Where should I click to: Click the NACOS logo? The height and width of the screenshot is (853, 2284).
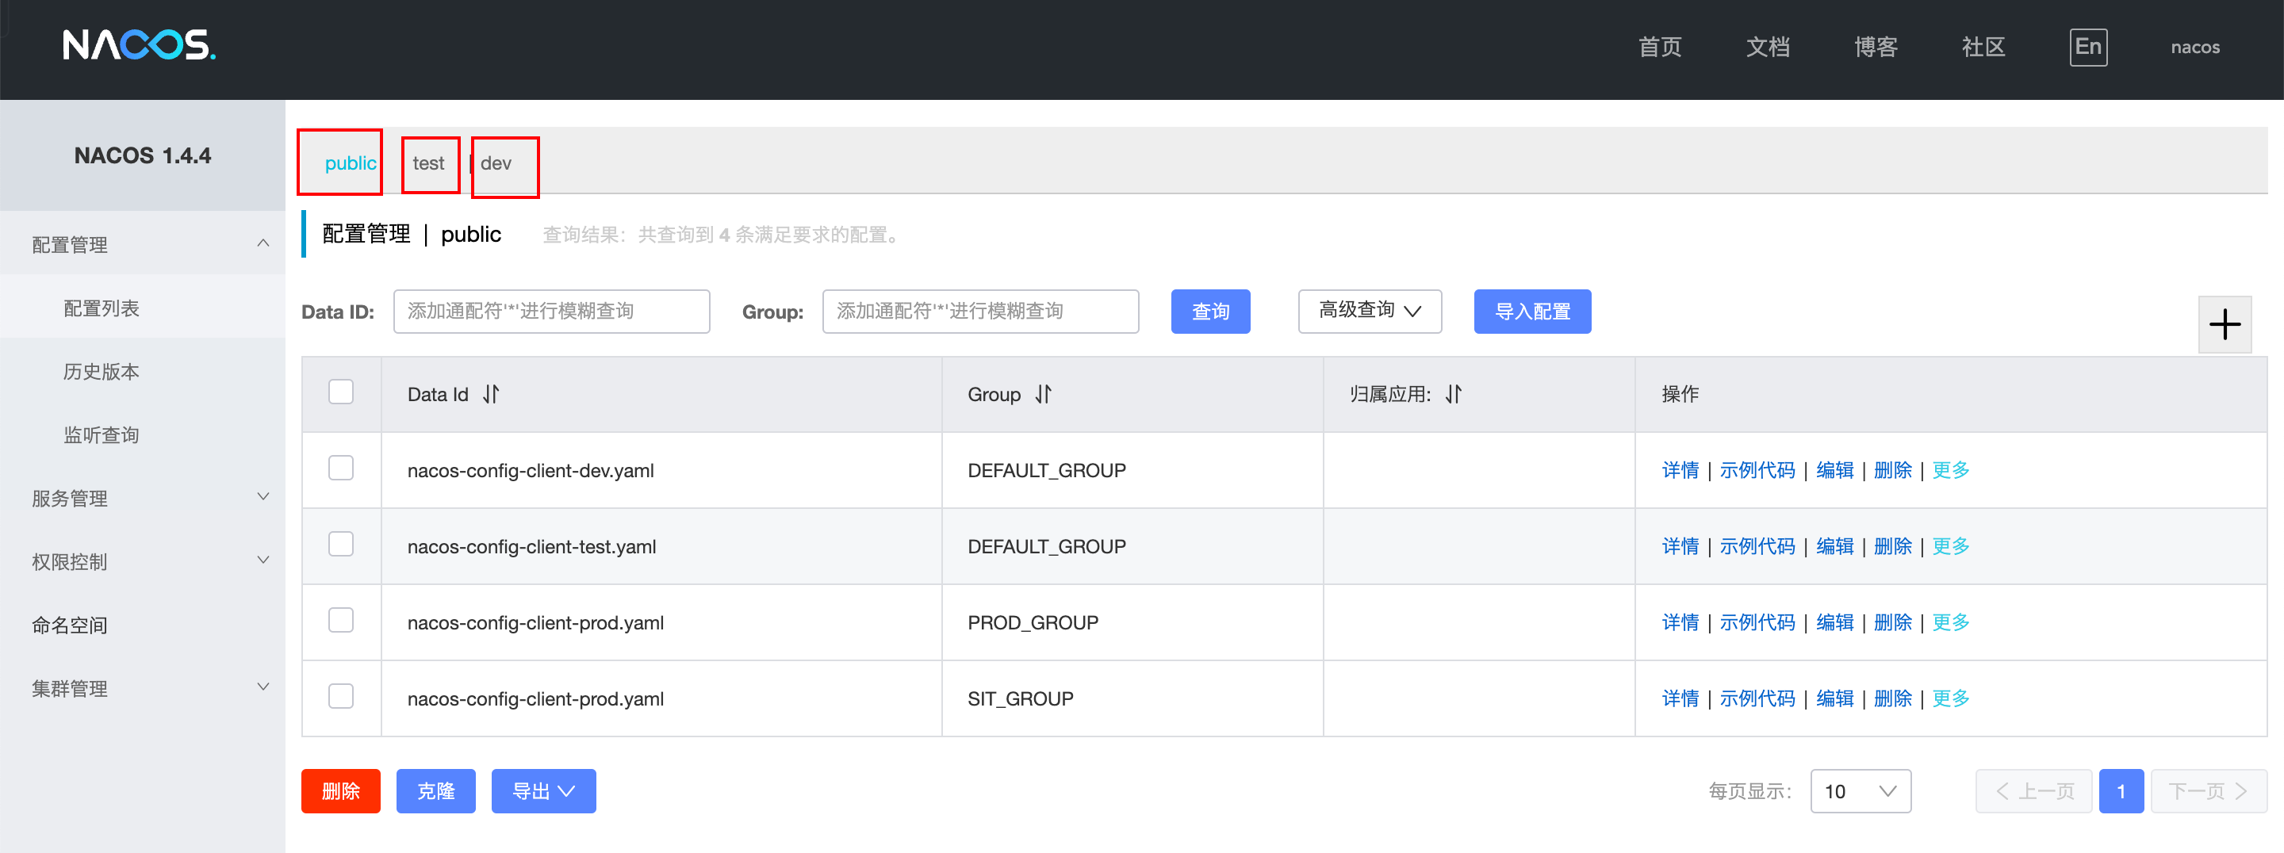point(140,45)
